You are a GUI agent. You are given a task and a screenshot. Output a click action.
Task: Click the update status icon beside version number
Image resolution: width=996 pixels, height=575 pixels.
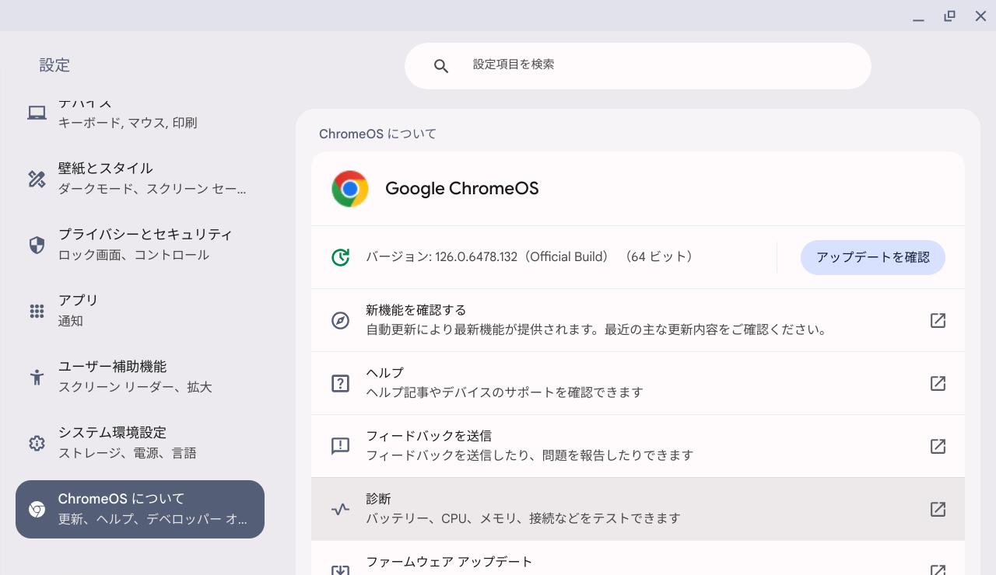[x=341, y=256]
